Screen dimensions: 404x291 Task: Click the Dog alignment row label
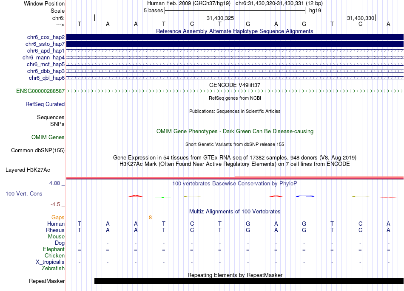60,243
